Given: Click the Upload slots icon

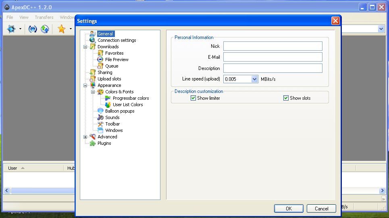Looking at the screenshot, I should [93, 79].
